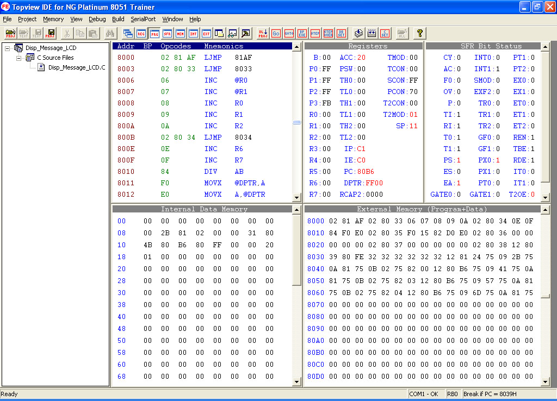Open help with the question mark icon

pos(419,33)
